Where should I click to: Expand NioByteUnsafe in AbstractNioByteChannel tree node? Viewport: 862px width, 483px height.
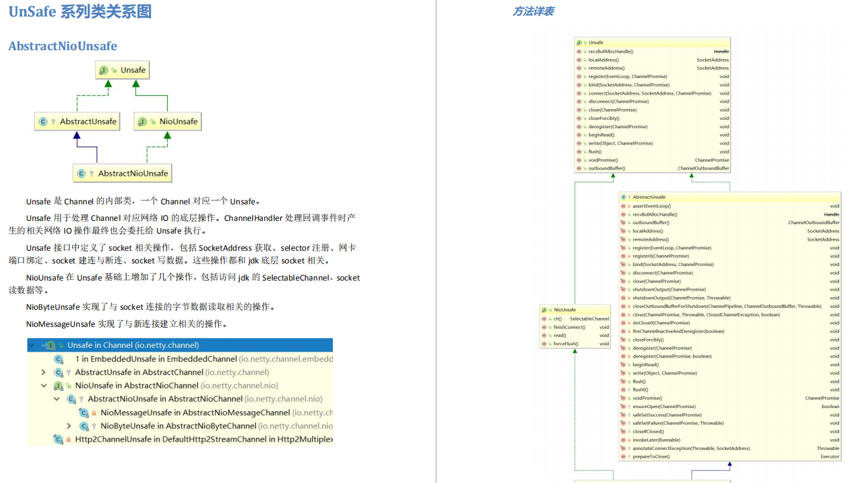pyautogui.click(x=69, y=426)
